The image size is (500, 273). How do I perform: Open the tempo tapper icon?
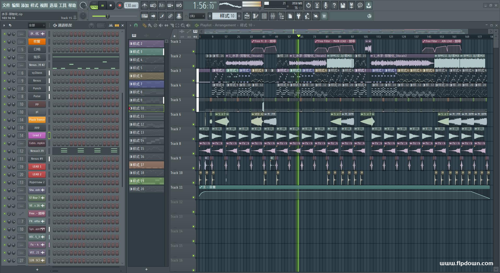tap(307, 16)
